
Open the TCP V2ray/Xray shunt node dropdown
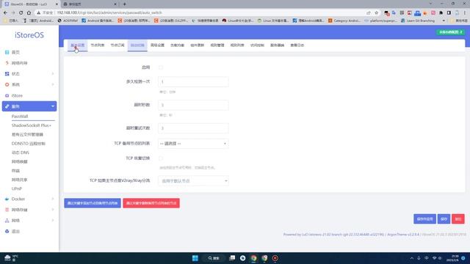tap(193, 181)
